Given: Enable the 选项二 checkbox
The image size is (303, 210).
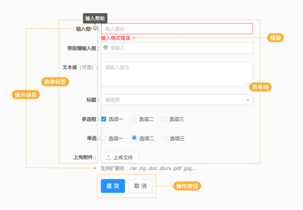Looking at the screenshot, I should [x=134, y=119].
